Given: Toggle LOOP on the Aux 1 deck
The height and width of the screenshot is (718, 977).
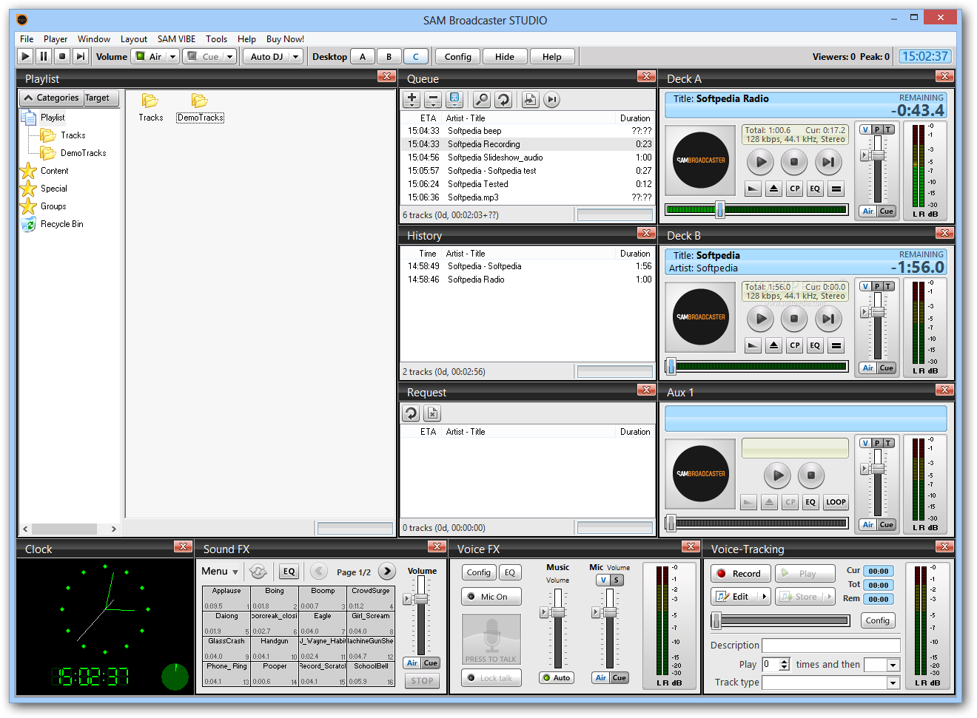Looking at the screenshot, I should tap(836, 502).
